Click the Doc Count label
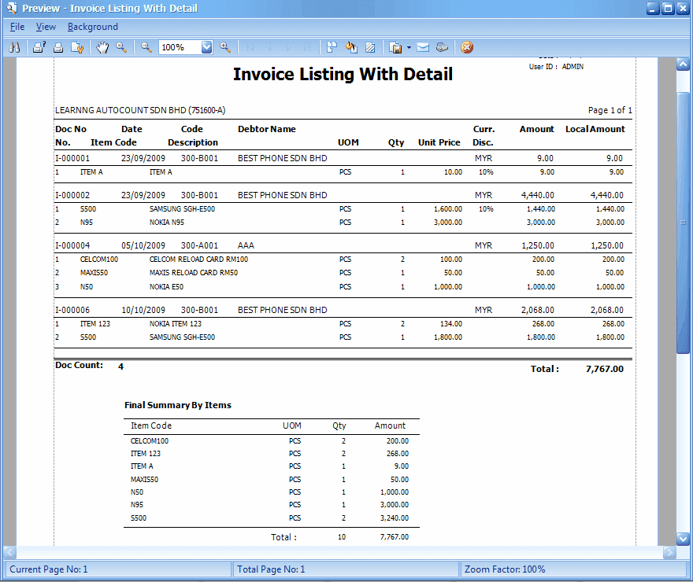693x582 pixels. pyautogui.click(x=79, y=366)
